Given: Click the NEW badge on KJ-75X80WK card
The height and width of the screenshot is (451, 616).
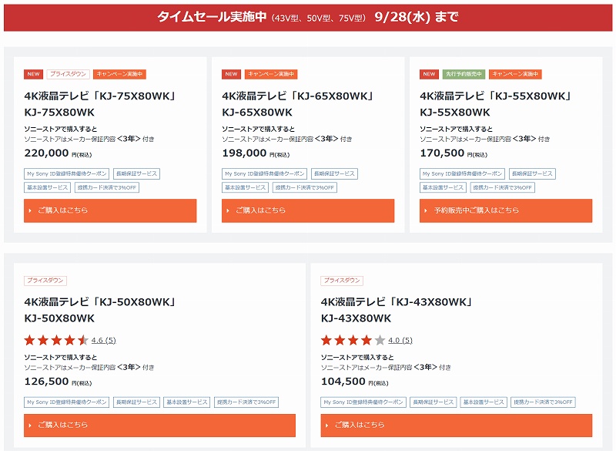Looking at the screenshot, I should (x=33, y=74).
